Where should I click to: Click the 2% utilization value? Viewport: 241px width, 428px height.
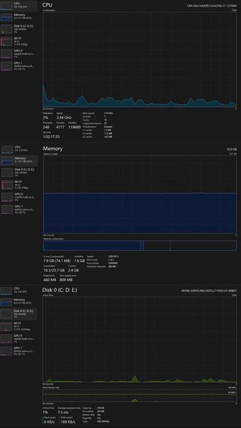[45, 118]
